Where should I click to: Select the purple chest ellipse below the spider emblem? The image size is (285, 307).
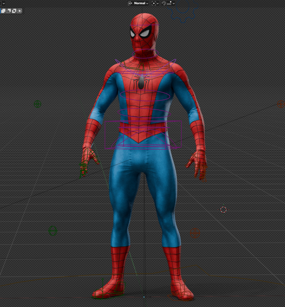[145, 96]
